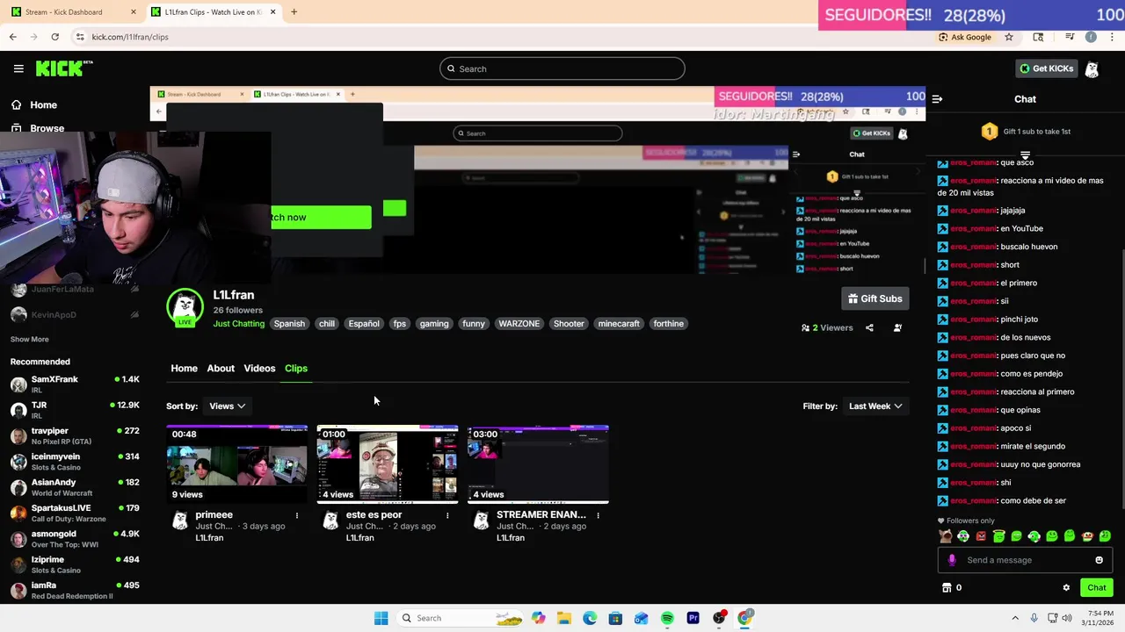
Task: Select the minecaraft tag
Action: point(619,324)
